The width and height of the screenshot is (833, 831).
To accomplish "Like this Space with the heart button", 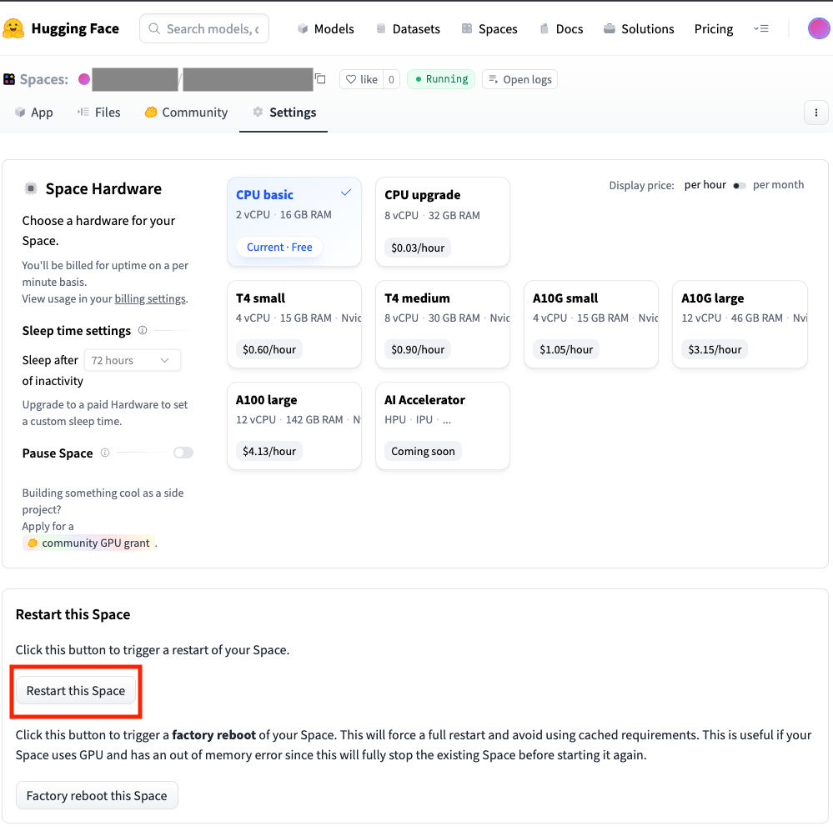I will (362, 79).
